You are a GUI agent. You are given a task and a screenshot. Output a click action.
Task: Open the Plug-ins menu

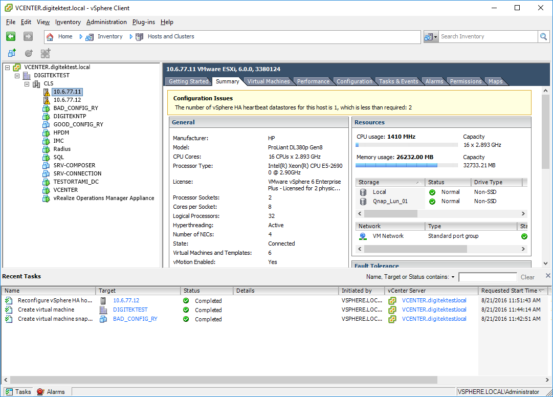tap(144, 22)
